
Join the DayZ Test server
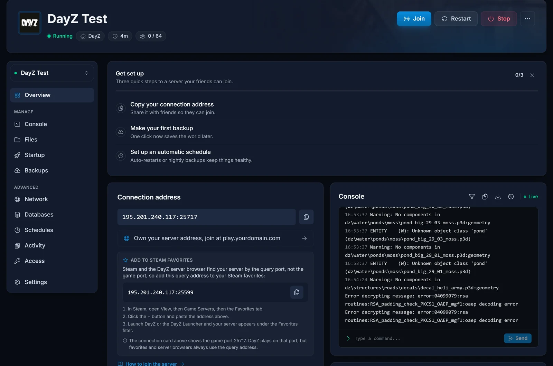[x=414, y=19]
